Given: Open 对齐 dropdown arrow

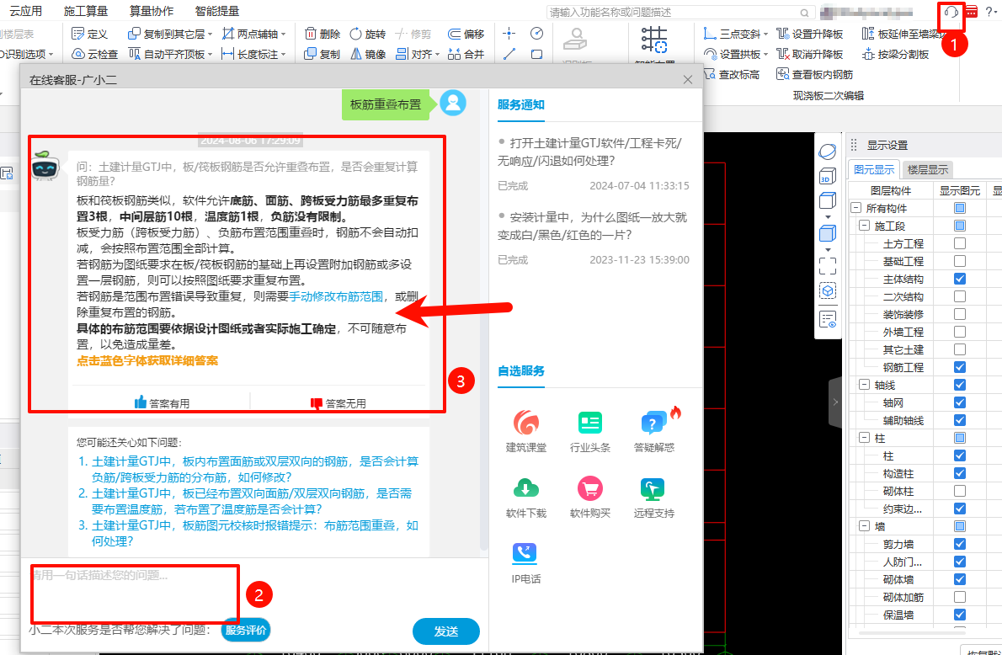Looking at the screenshot, I should point(437,55).
